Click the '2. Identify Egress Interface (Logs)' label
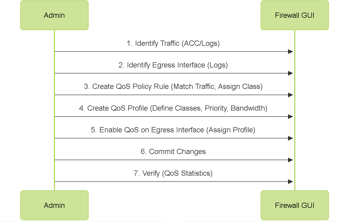This screenshot has height=222, width=337. tap(173, 65)
